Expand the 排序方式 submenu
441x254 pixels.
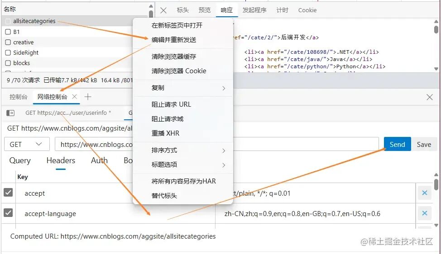coord(183,151)
